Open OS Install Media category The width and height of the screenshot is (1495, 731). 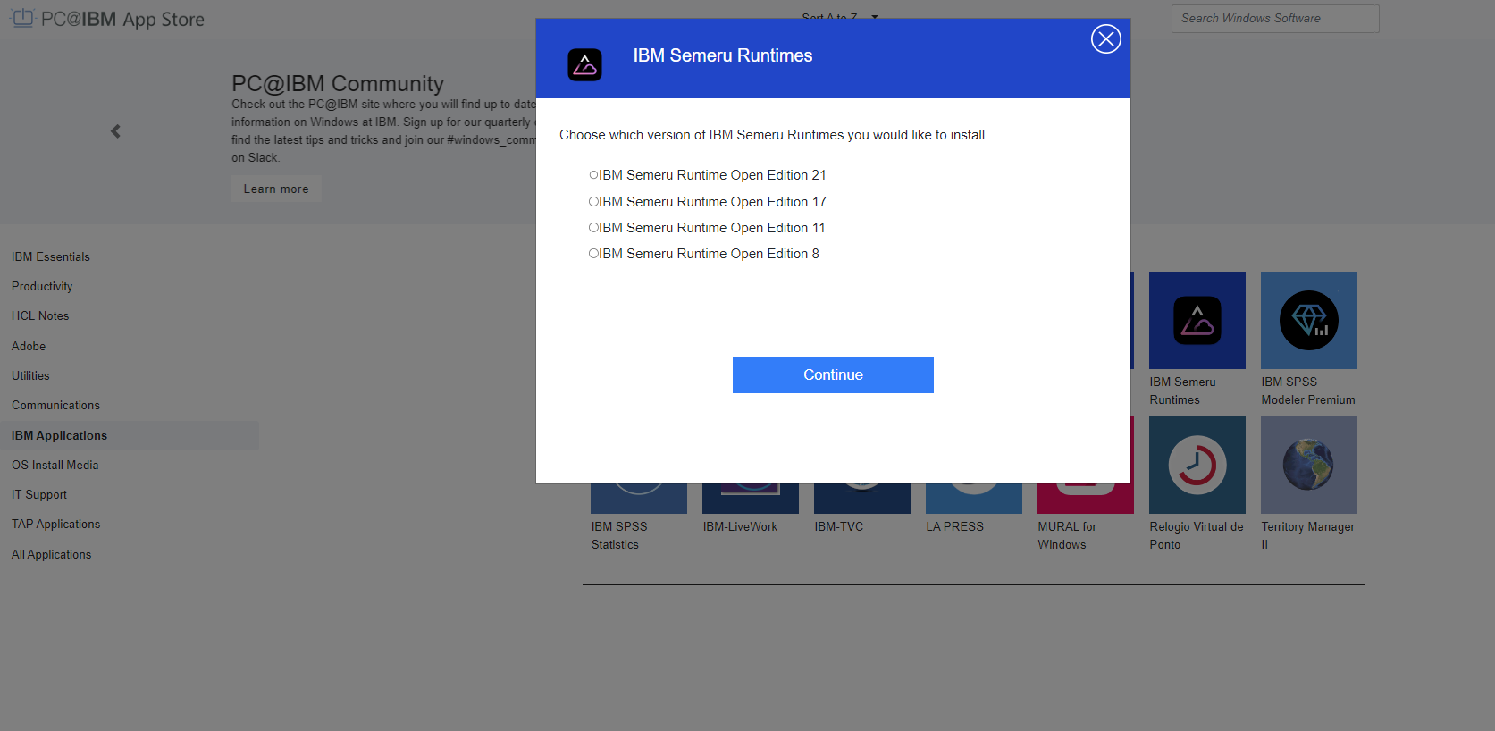(55, 465)
